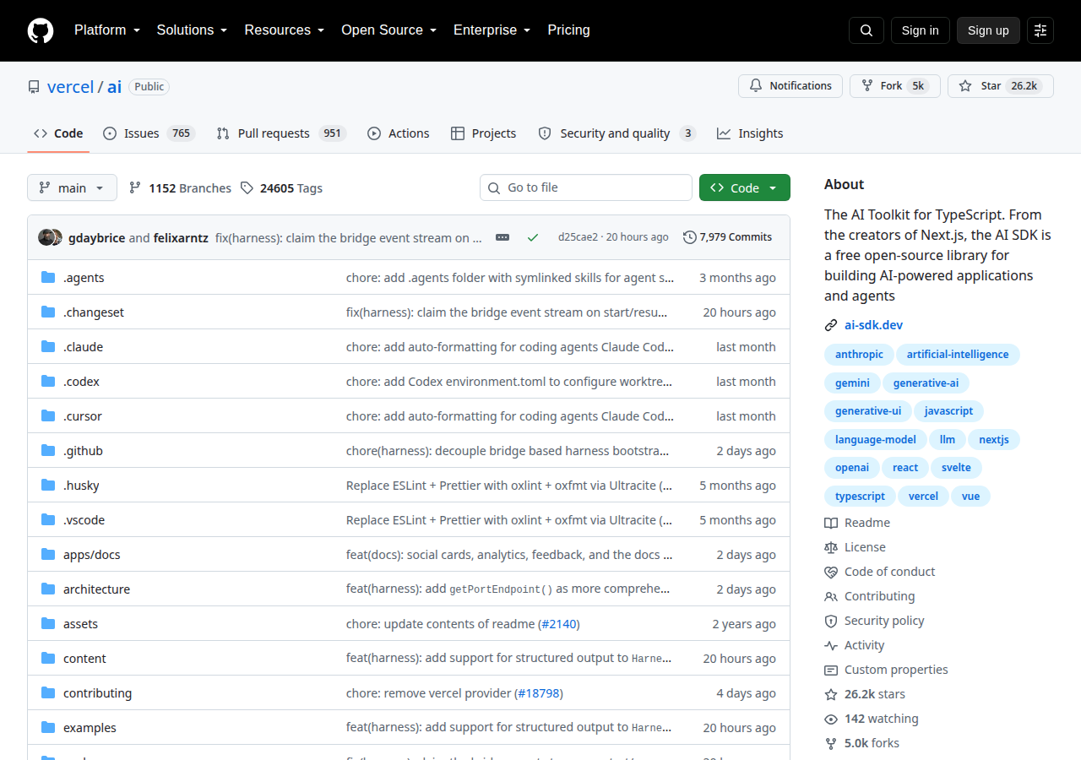Image resolution: width=1081 pixels, height=760 pixels.
Task: Open the appearance settings icon beside Sign up
Action: (1040, 30)
